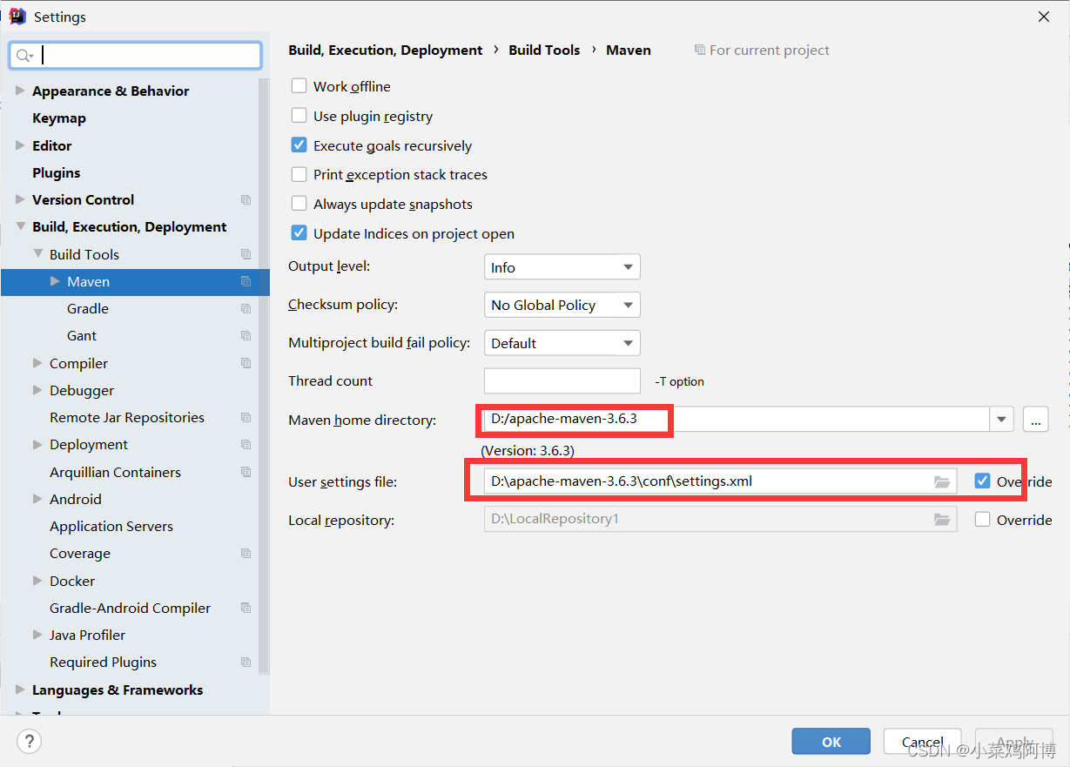Open the Output level dropdown
Image resolution: width=1070 pixels, height=767 pixels.
562,267
